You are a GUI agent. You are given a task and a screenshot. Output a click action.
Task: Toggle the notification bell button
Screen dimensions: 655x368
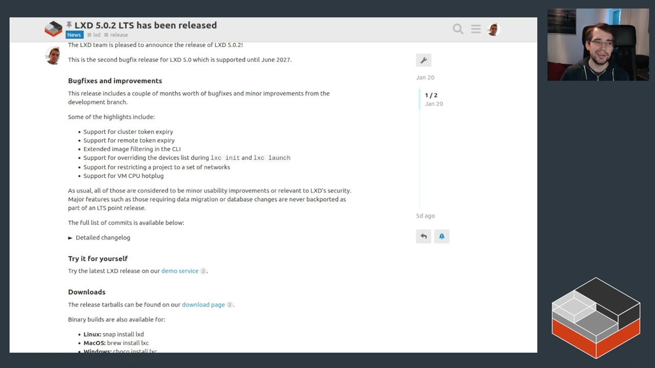[442, 236]
